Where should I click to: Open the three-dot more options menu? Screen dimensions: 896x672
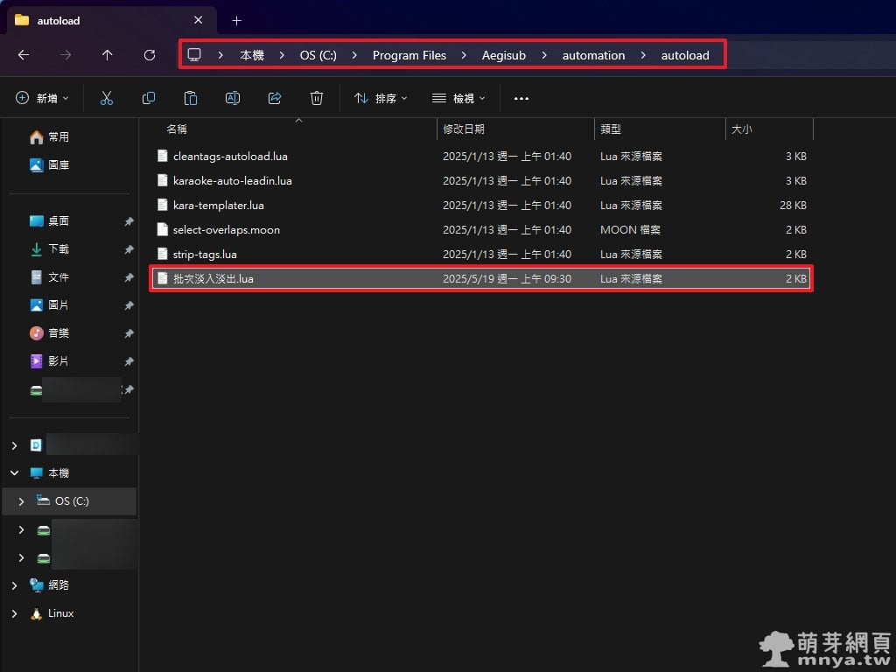tap(521, 98)
